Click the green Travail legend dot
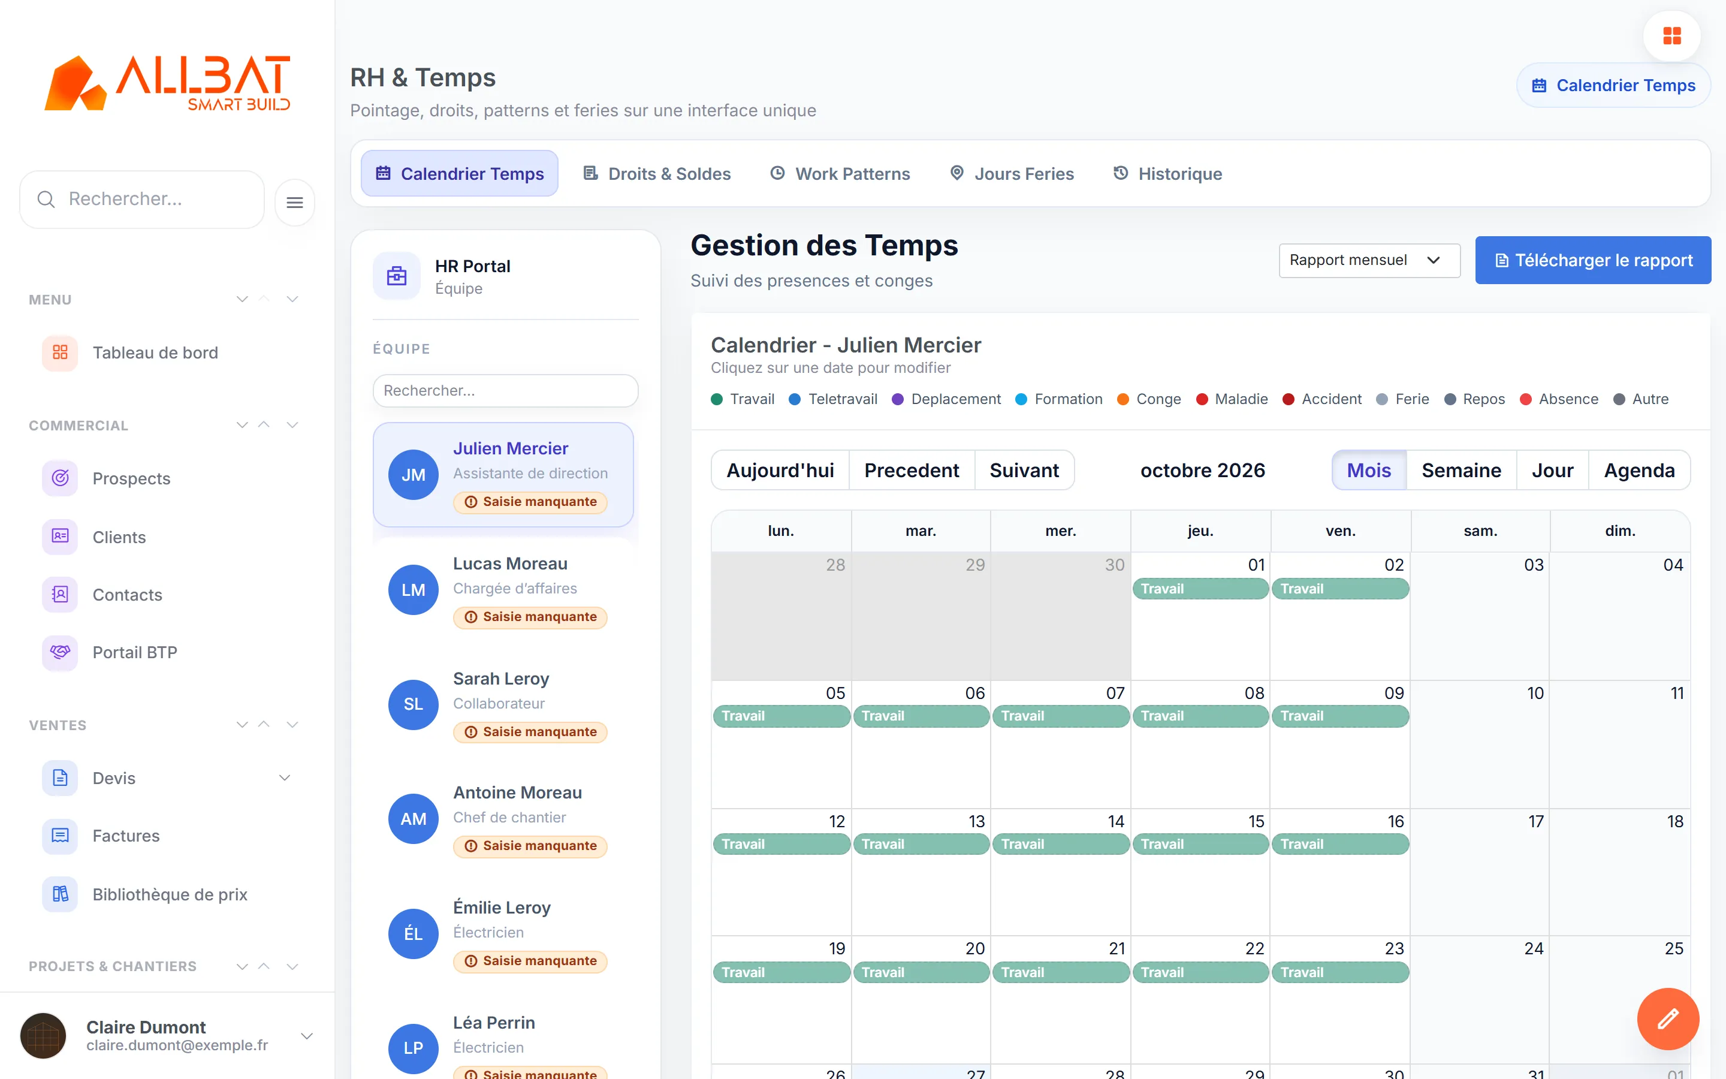 [x=717, y=399]
